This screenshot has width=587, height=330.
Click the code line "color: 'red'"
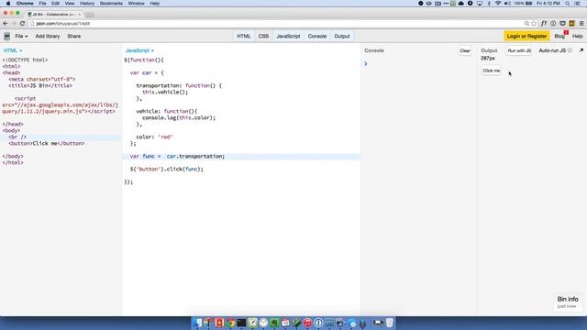[154, 137]
